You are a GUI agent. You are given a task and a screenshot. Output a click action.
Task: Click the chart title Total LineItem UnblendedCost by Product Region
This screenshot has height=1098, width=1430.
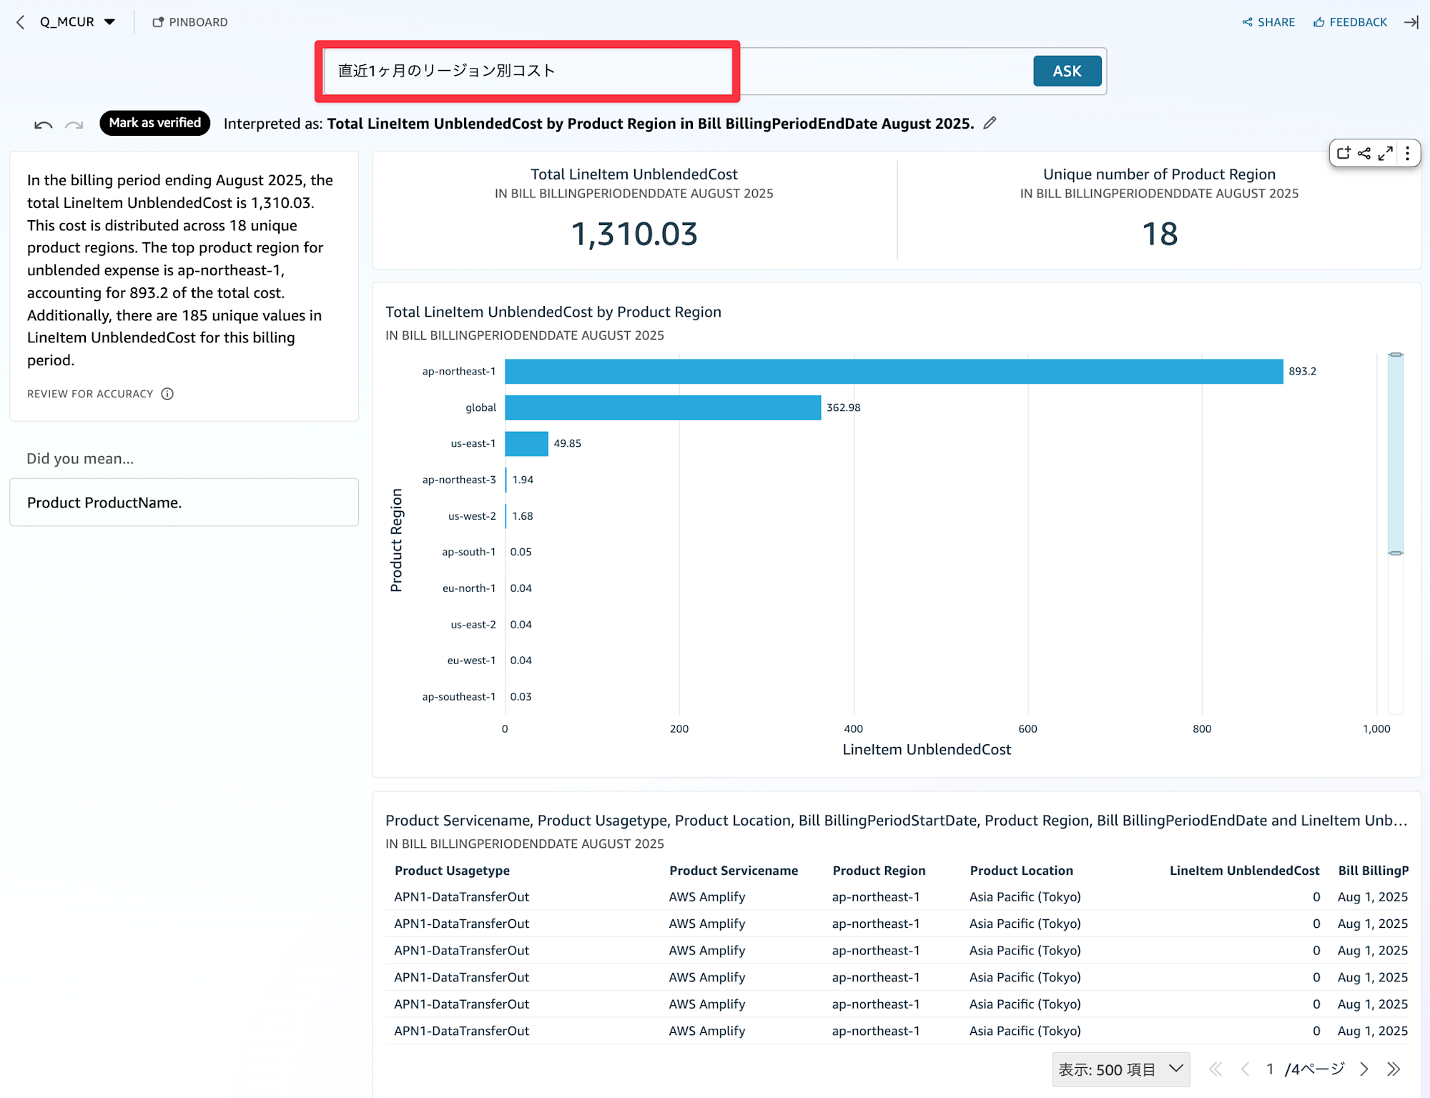tap(553, 312)
